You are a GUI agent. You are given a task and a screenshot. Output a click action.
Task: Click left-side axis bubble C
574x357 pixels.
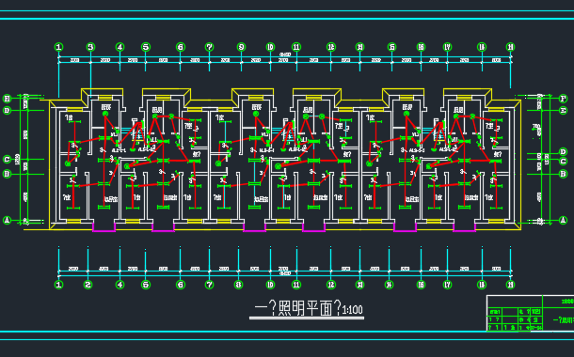[7, 160]
